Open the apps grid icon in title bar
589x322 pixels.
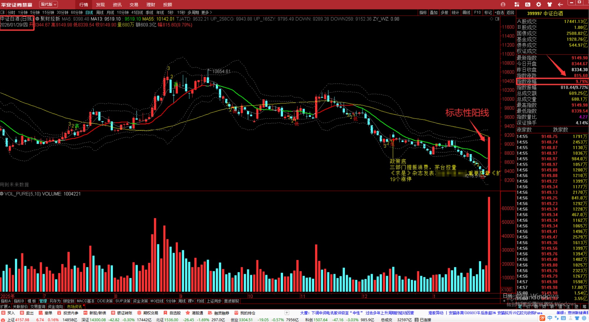(517, 4)
